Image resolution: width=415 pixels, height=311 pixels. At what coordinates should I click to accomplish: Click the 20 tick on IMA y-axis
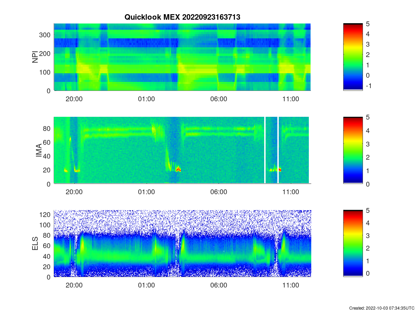[47, 170]
